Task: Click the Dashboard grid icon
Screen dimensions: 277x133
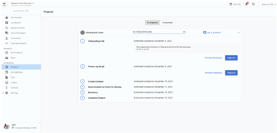Action: pos(7,23)
